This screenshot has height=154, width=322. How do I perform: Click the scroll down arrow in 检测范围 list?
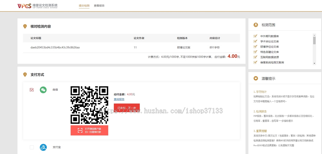314,63
